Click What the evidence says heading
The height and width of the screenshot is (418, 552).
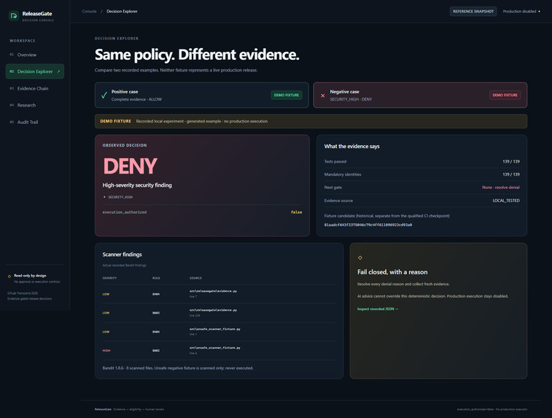[351, 147]
